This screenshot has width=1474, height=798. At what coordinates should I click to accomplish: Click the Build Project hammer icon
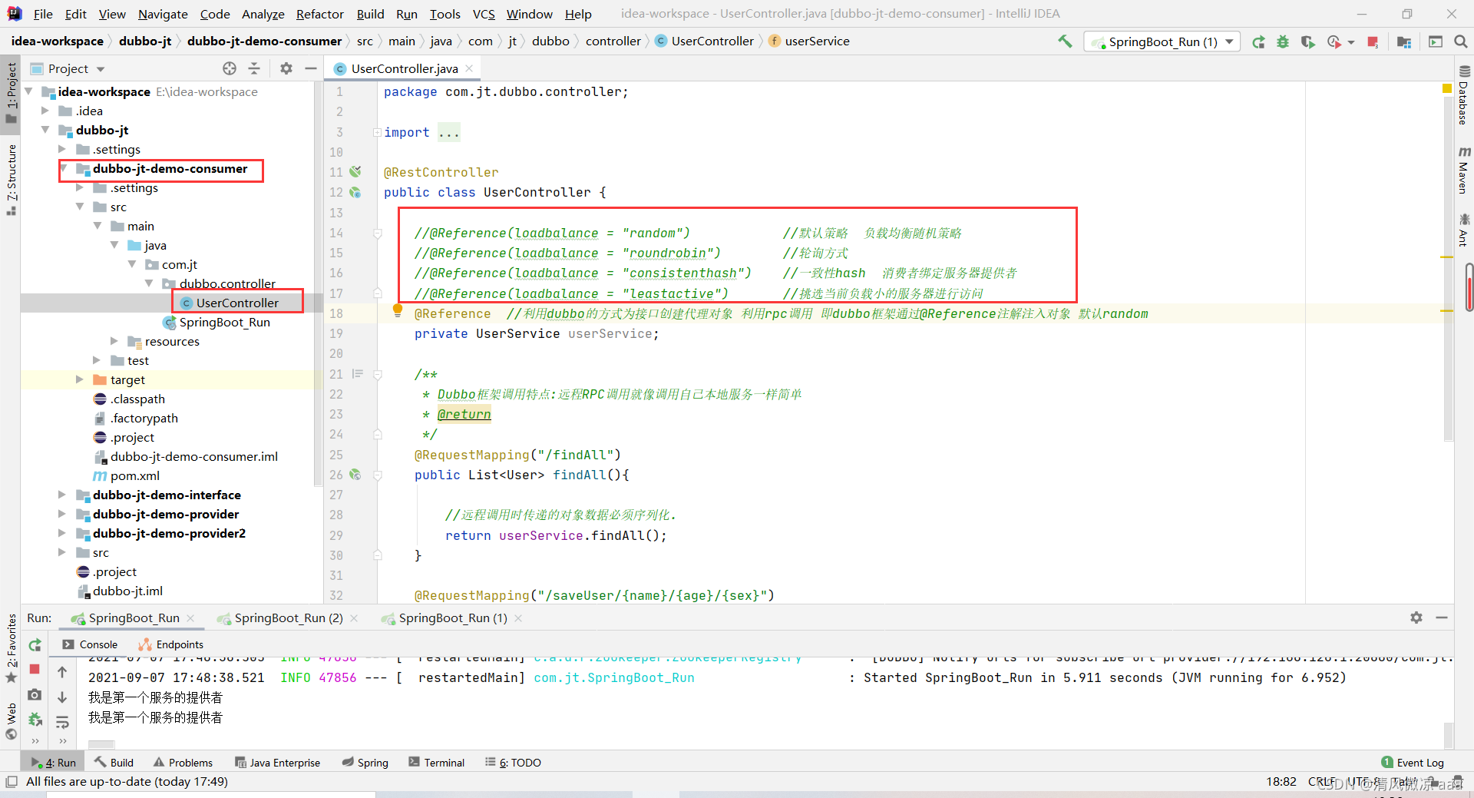tap(1065, 41)
